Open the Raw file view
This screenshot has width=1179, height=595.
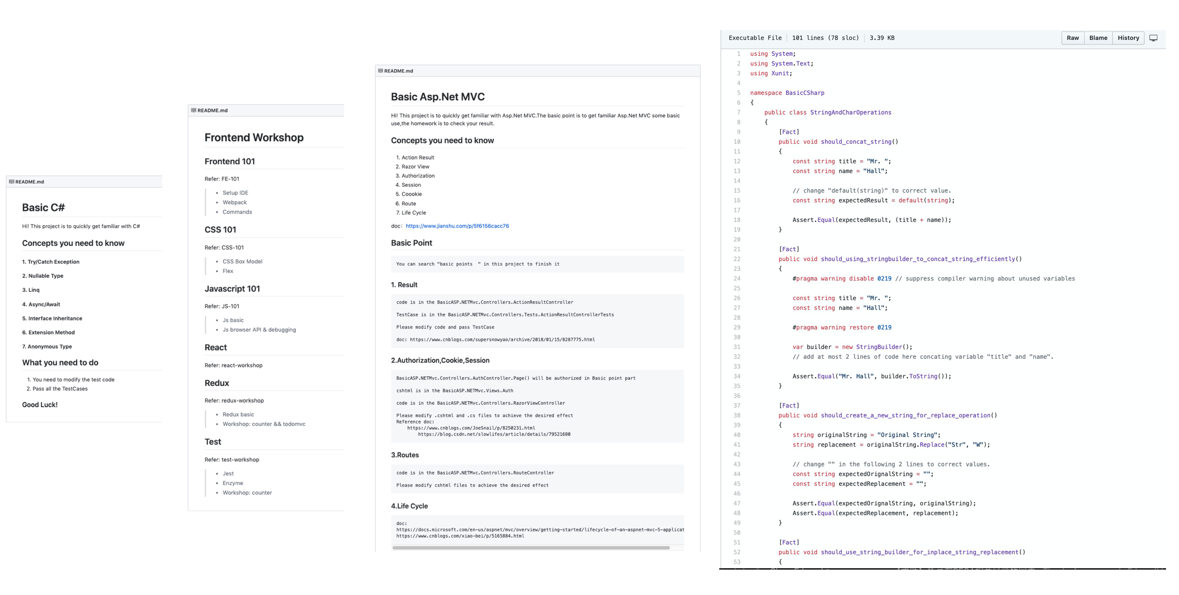point(1073,38)
